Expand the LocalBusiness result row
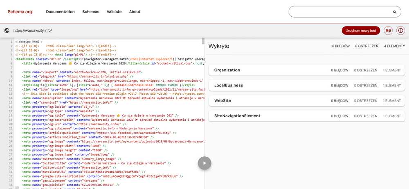 pos(307,85)
